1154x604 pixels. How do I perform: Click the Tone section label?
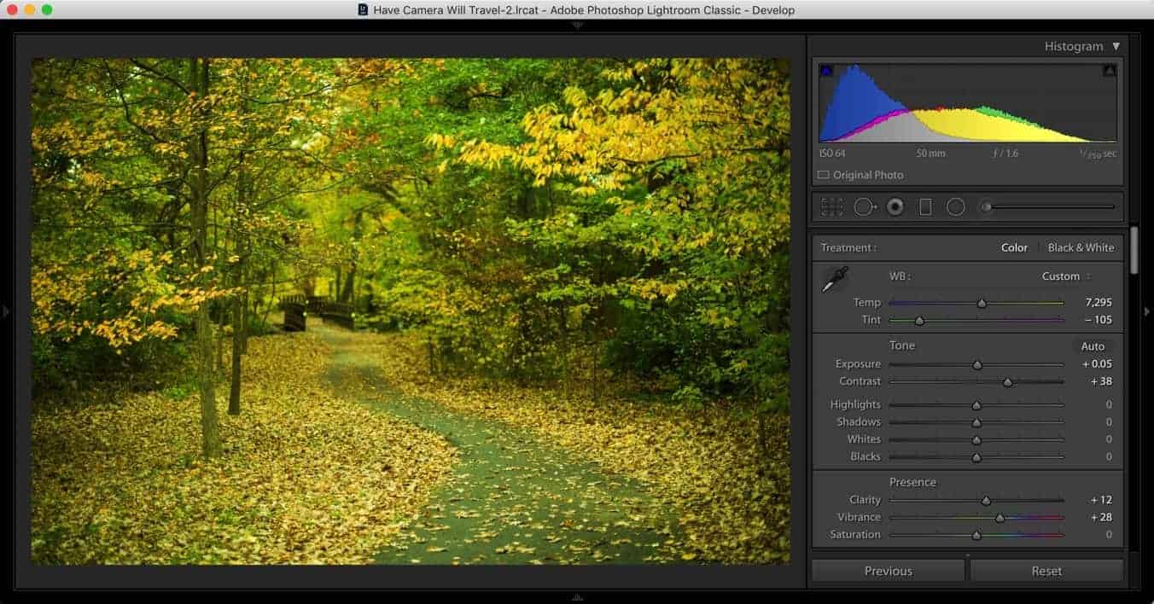pos(902,346)
